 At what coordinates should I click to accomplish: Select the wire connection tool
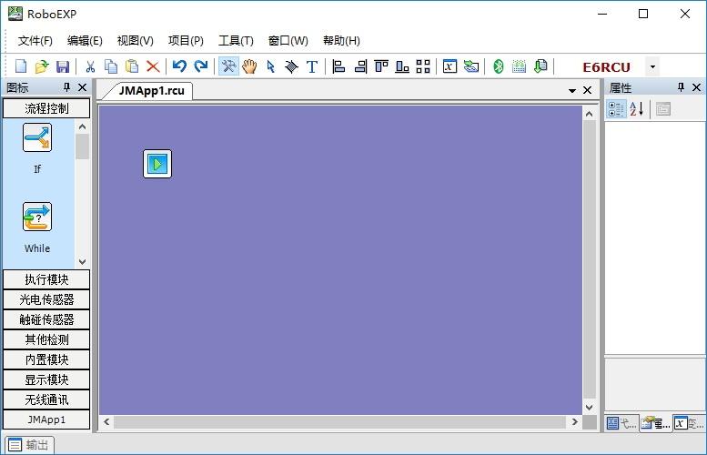[x=291, y=66]
